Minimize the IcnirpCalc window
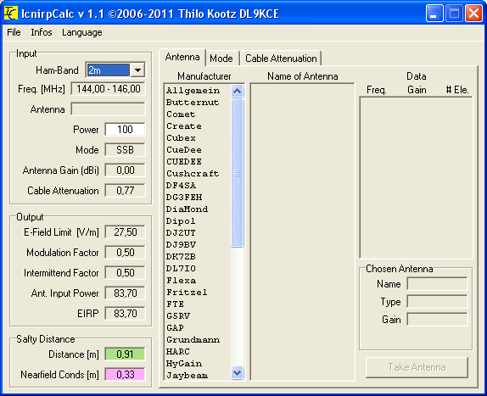Image resolution: width=487 pixels, height=396 pixels. pos(434,14)
